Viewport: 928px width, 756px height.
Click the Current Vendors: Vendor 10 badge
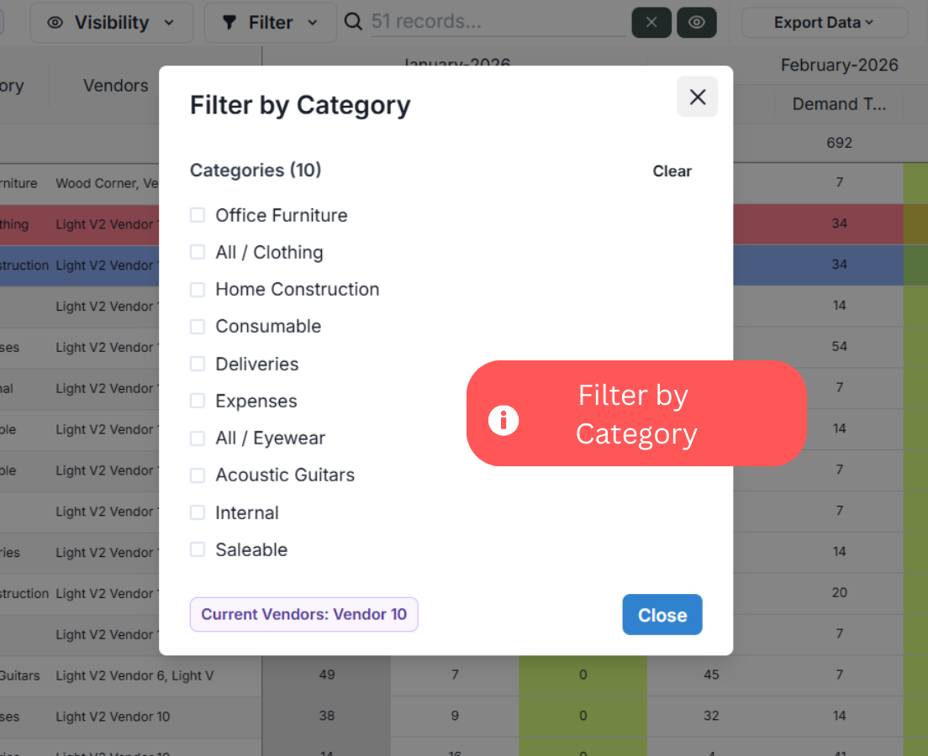click(303, 614)
